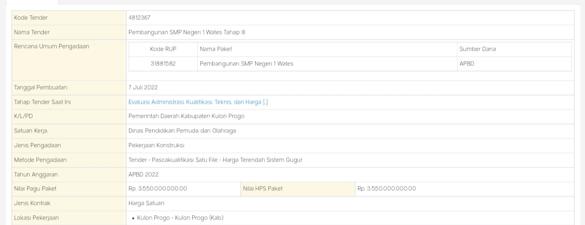The image size is (585, 225).
Task: Select tender name Pembangunan SMP Negeri 1 Wates Tahap III
Action: 187,32
